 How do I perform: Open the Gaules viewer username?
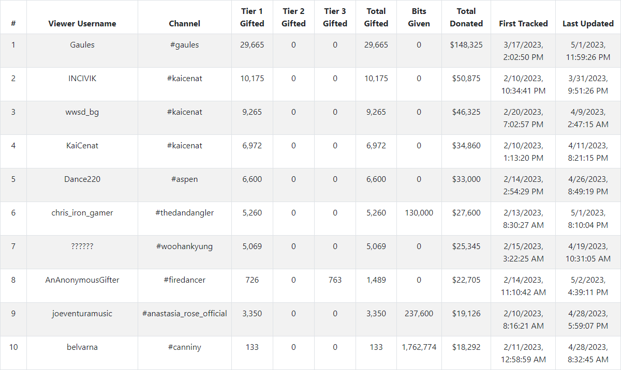point(82,45)
